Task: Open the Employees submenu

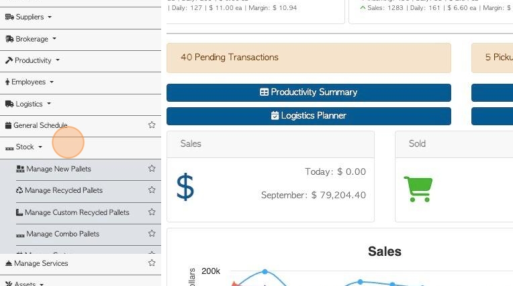Action: pos(29,82)
